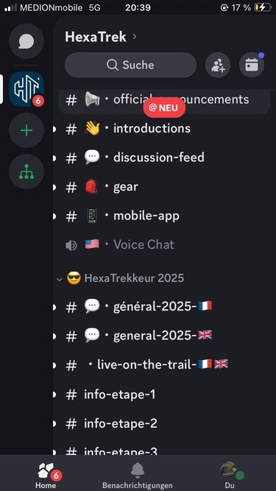This screenshot has width=276, height=491.
Task: Collapse the HexaTrekkeur 2025 category
Action: pos(124,278)
